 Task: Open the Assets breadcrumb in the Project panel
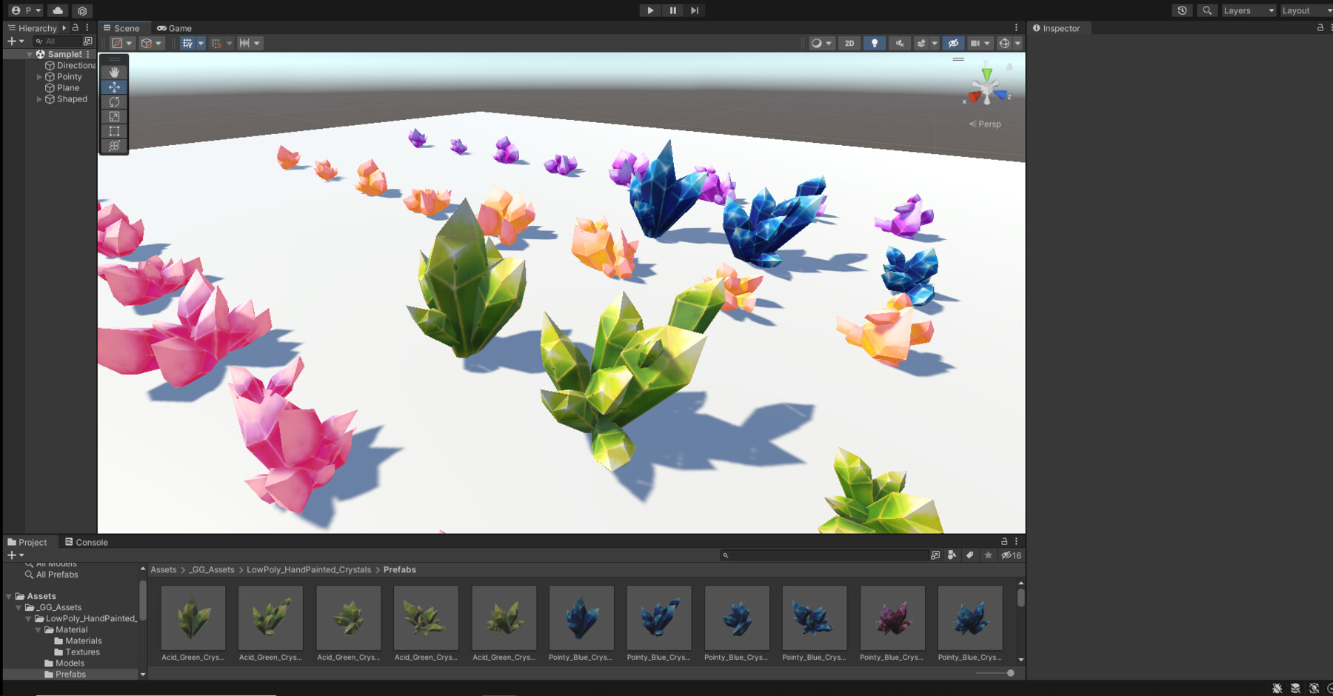point(164,569)
